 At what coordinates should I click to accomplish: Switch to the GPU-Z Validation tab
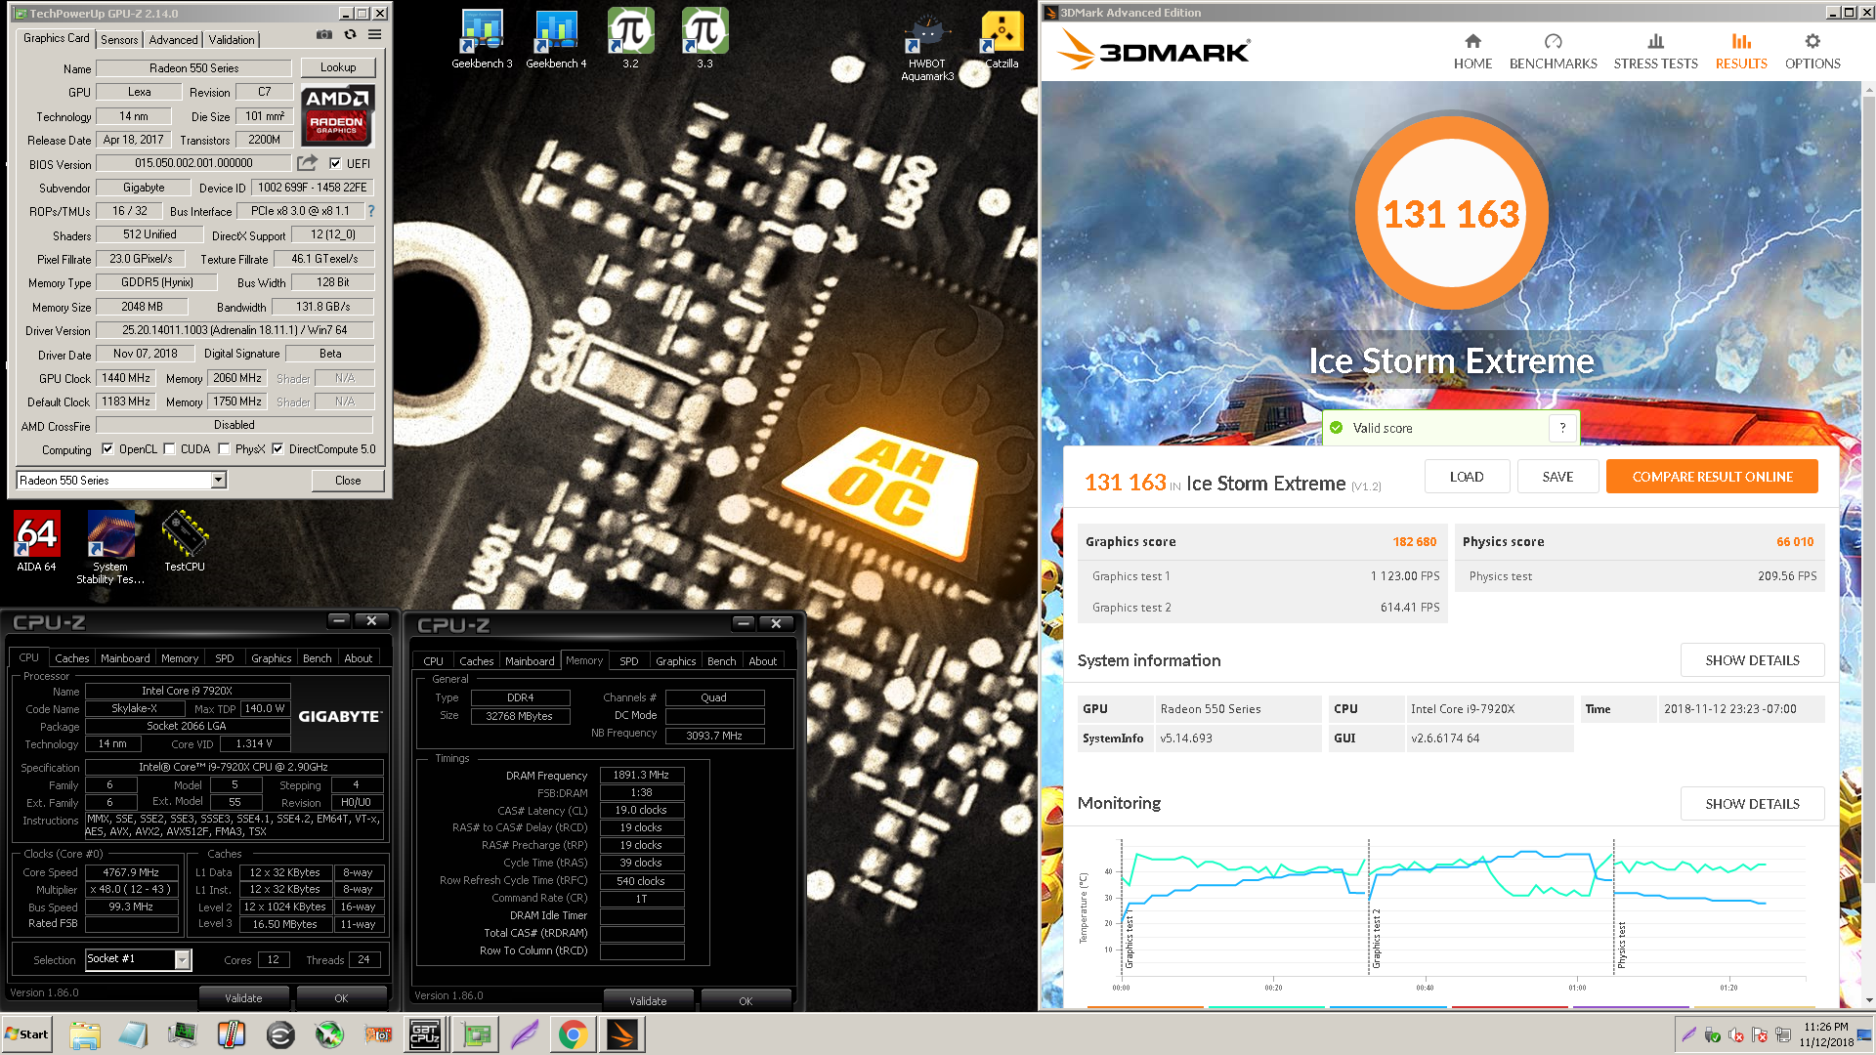click(232, 40)
